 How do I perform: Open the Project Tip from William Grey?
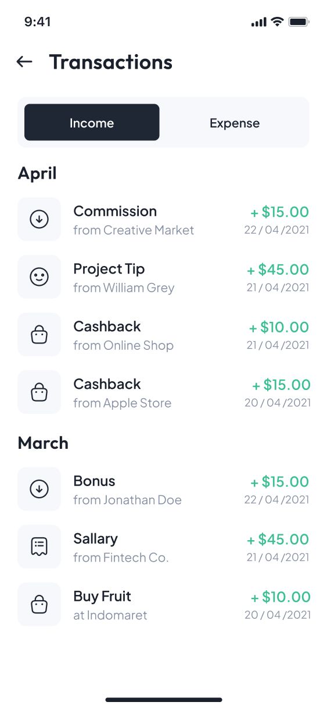tap(164, 277)
